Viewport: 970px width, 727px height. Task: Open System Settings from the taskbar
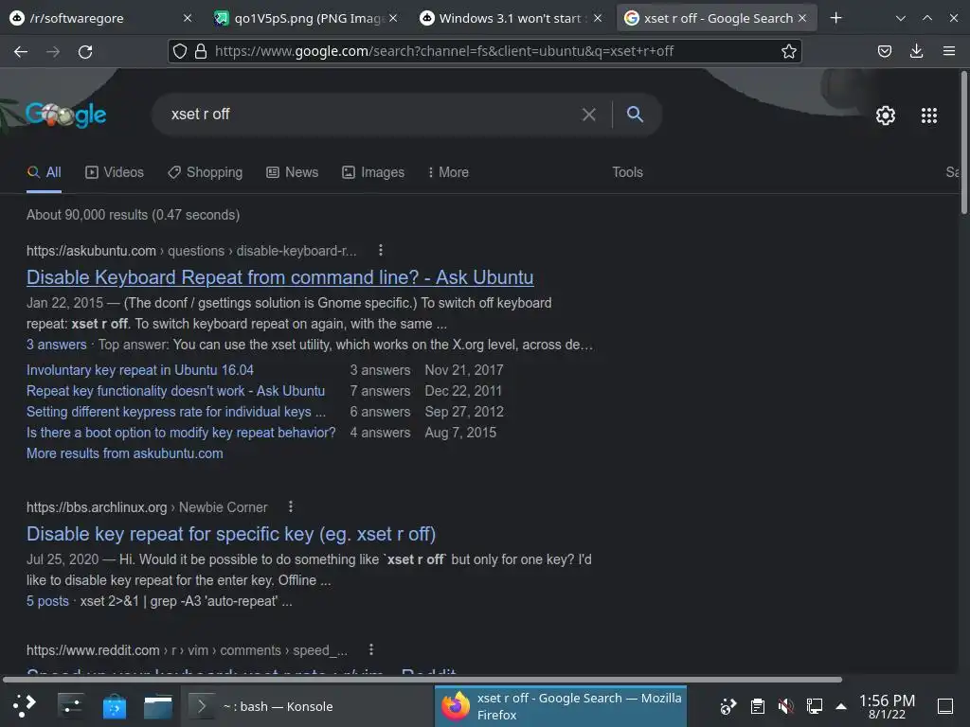click(71, 705)
